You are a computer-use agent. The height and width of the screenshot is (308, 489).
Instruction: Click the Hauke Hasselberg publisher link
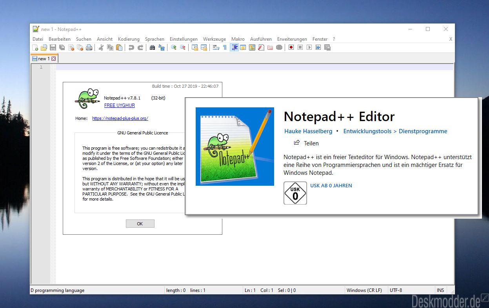point(308,131)
